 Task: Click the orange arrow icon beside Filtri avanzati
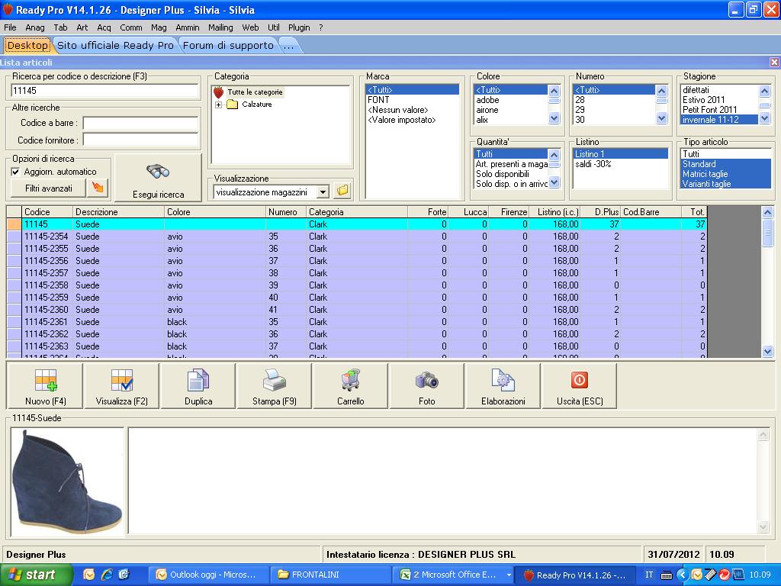tap(98, 188)
